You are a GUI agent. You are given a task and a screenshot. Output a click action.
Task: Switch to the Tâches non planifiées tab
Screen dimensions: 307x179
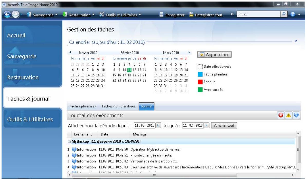tap(118, 106)
